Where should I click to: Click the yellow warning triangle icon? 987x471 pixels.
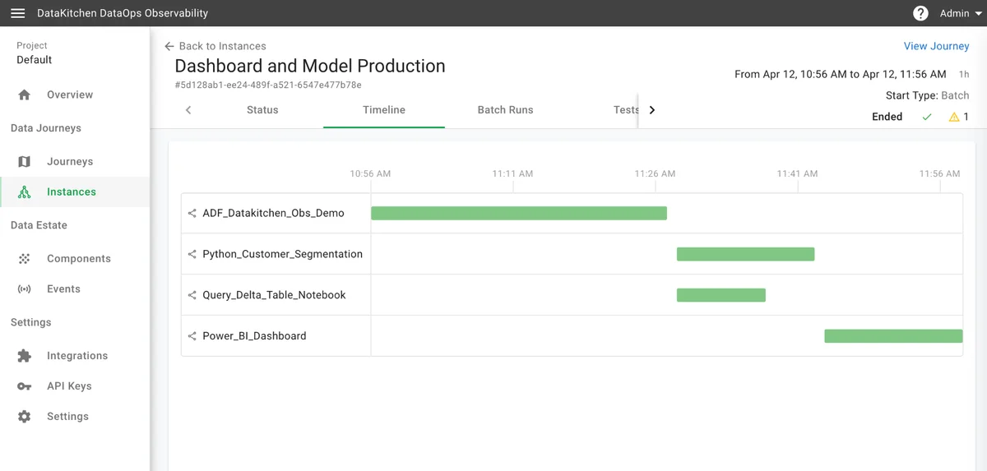point(954,117)
